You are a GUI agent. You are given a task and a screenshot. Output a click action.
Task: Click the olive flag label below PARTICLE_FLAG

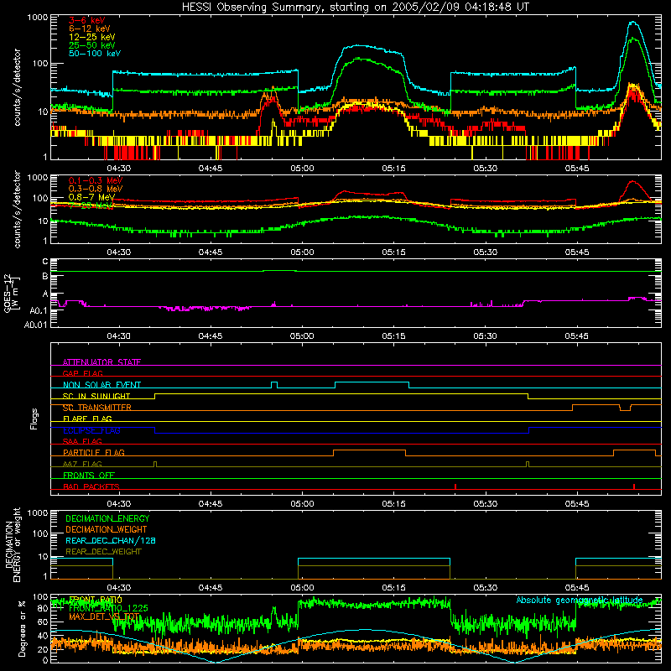tap(82, 464)
